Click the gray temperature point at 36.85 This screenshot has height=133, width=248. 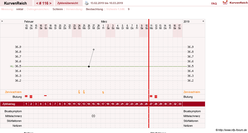coord(94,50)
